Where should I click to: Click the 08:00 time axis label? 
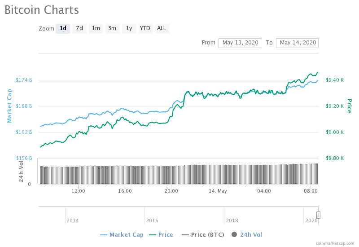point(311,191)
